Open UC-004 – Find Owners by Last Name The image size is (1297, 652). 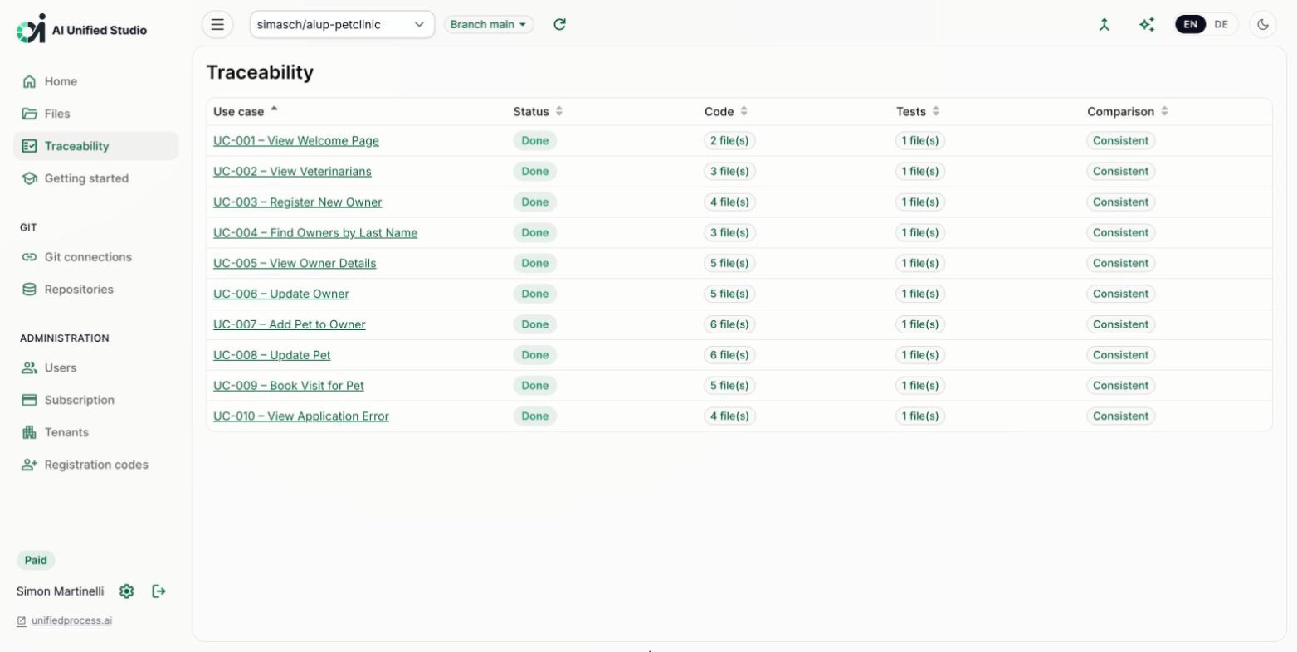315,233
